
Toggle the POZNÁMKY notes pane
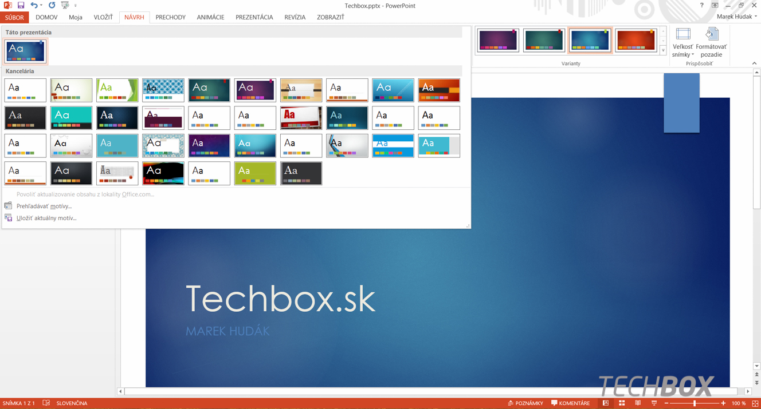pyautogui.click(x=525, y=403)
